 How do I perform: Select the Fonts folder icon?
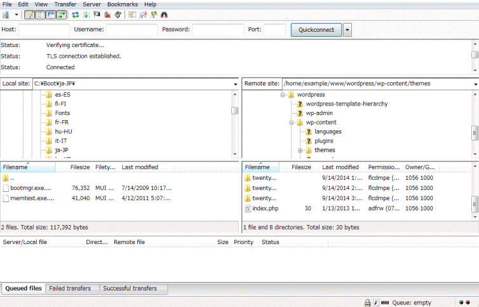point(49,113)
